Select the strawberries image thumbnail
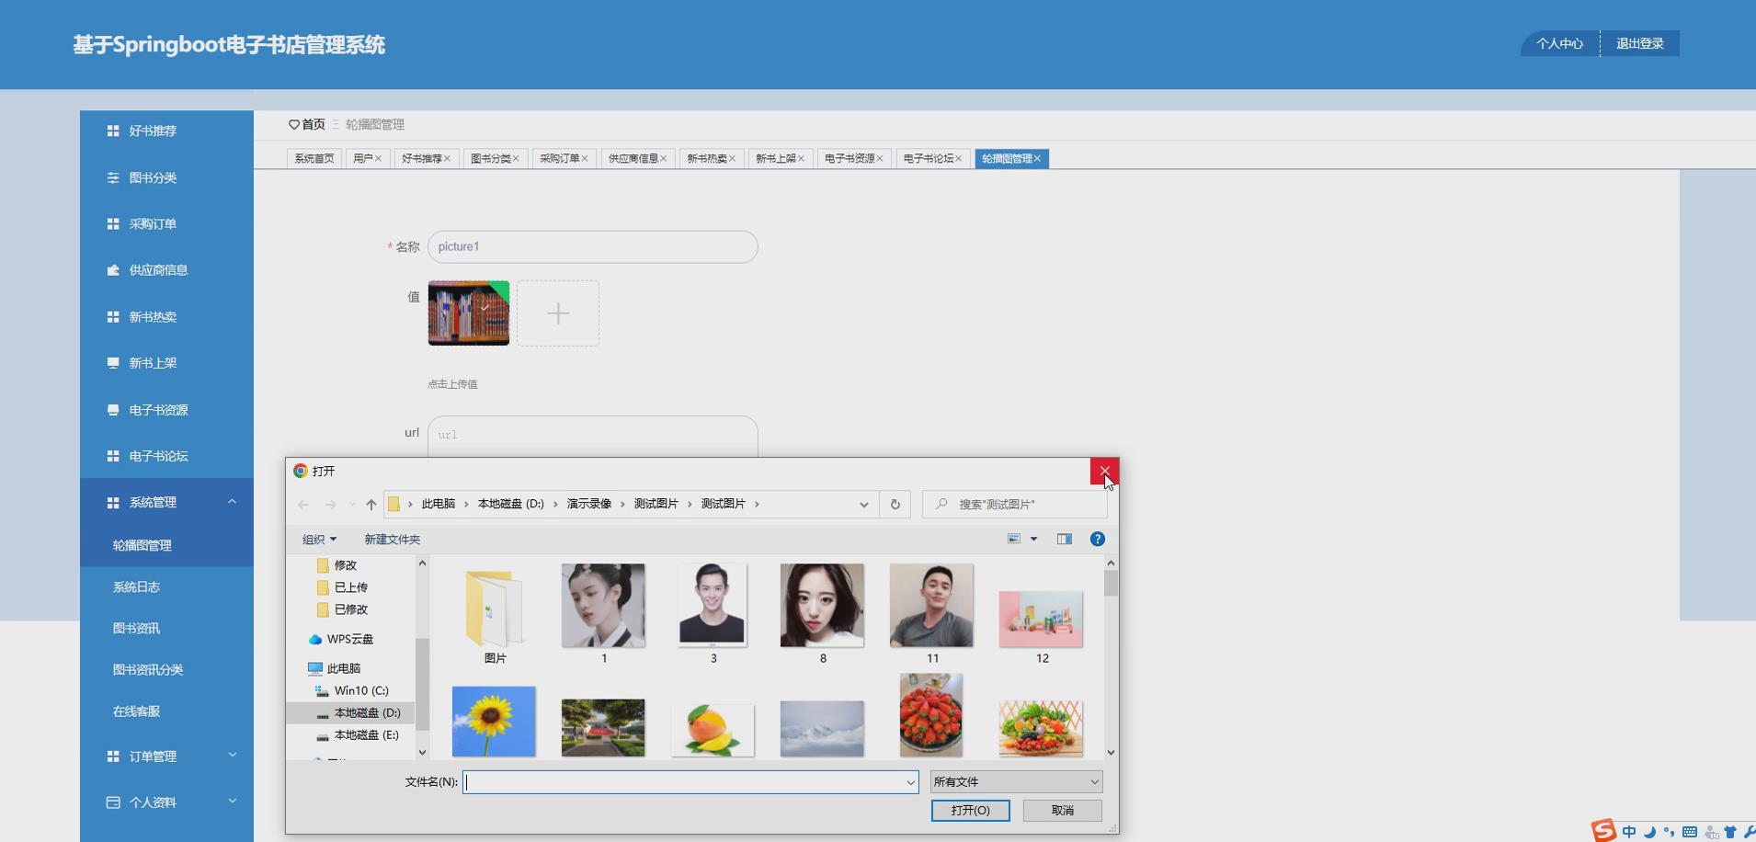This screenshot has height=842, width=1756. tap(931, 715)
